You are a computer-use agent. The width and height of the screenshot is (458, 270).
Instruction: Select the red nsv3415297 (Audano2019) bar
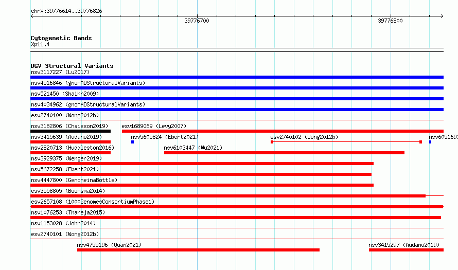click(407, 250)
